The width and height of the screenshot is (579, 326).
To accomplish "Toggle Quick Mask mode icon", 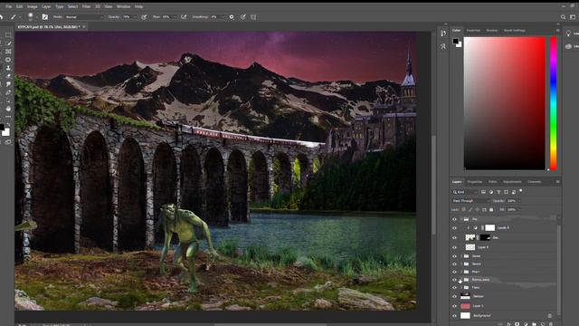I will [x=8, y=142].
